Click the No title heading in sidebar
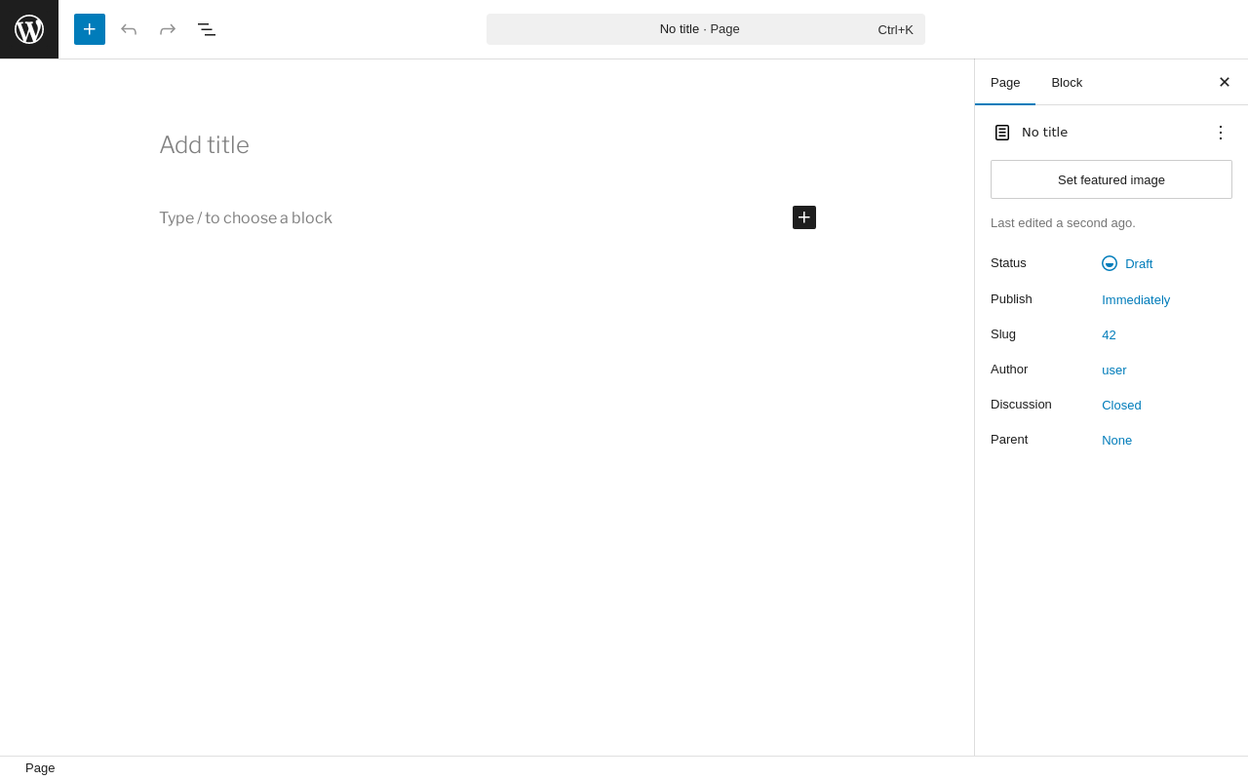Viewport: 1248px width, 780px height. (x=1044, y=133)
